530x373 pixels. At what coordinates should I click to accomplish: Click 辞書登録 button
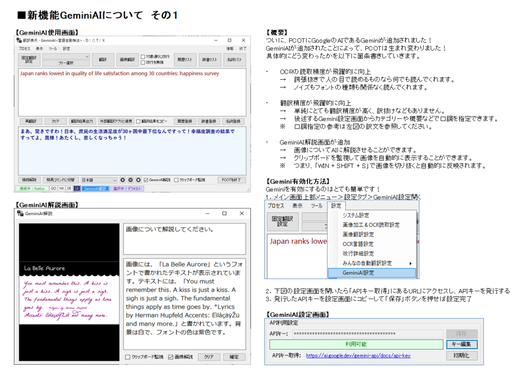209,121
